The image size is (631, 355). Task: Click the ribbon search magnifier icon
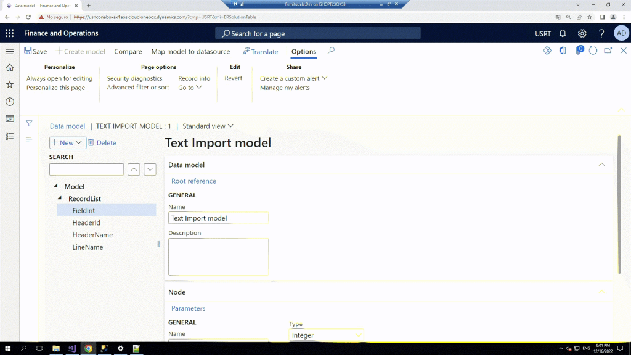click(331, 51)
